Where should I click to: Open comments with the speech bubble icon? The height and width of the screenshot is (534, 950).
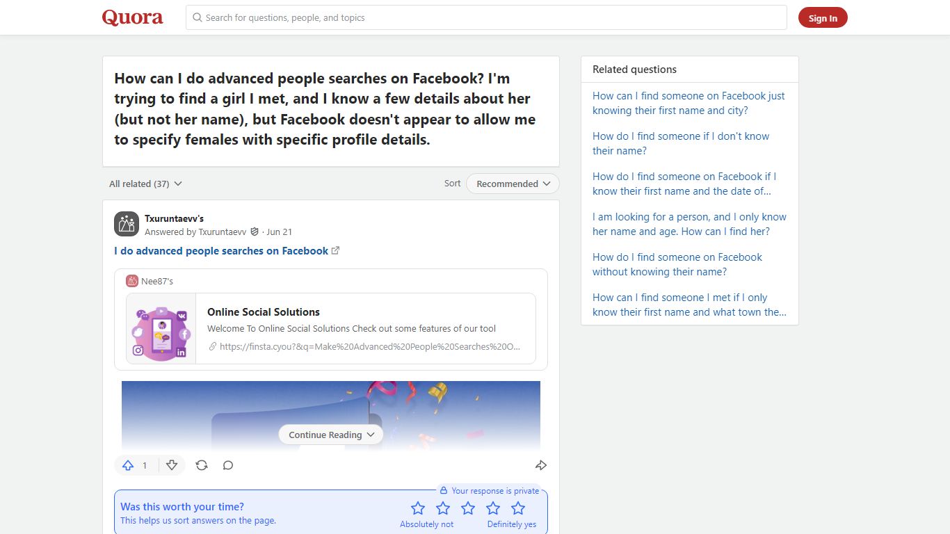228,465
